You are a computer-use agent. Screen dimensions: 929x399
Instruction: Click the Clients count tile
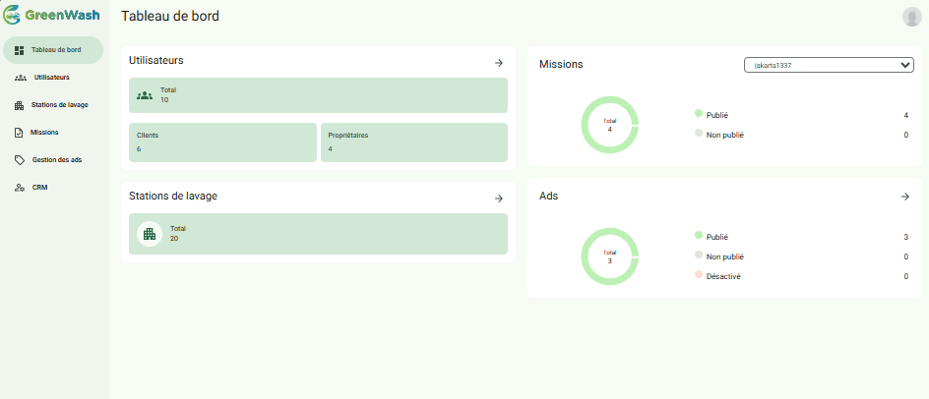(222, 142)
